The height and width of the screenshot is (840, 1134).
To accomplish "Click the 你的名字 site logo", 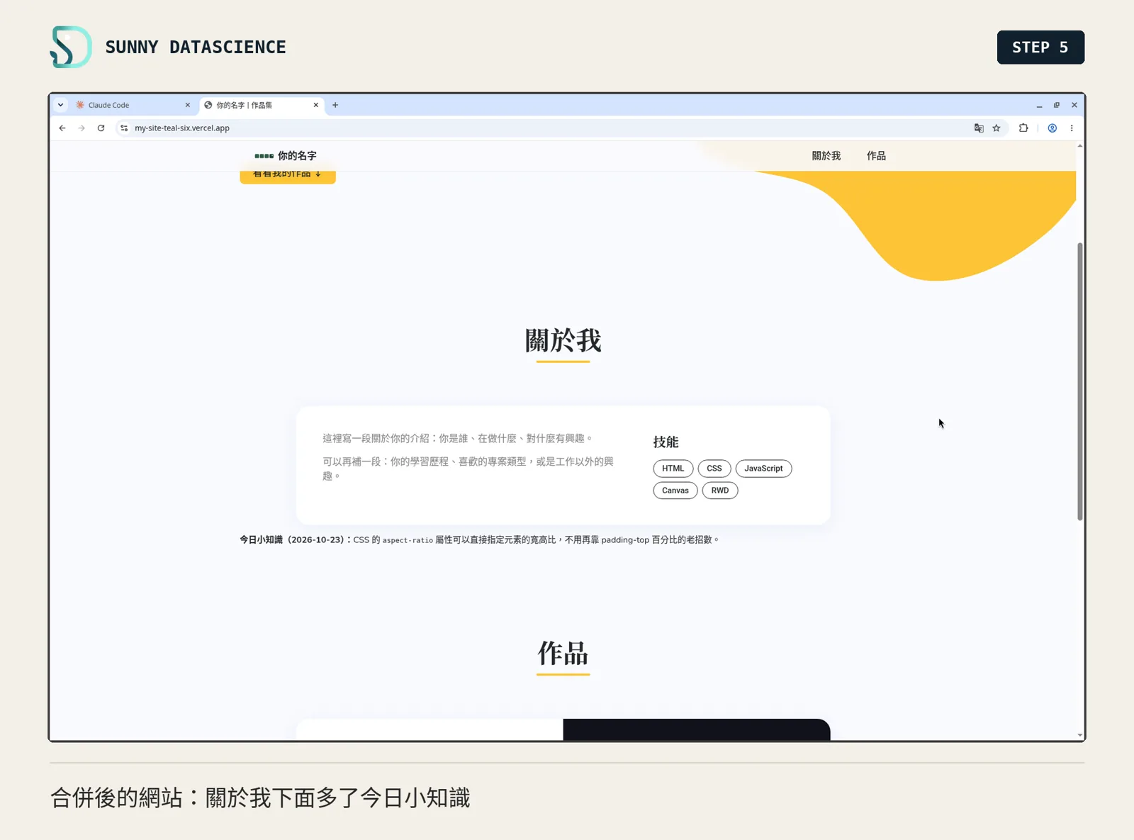I will [286, 156].
